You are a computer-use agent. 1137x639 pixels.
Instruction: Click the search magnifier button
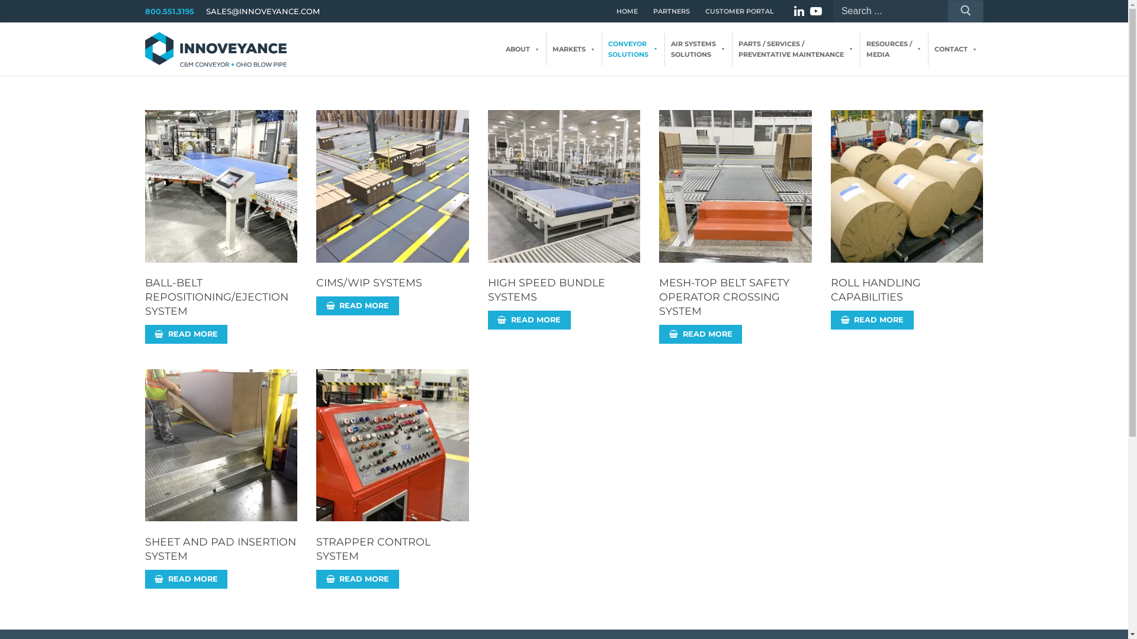(965, 11)
